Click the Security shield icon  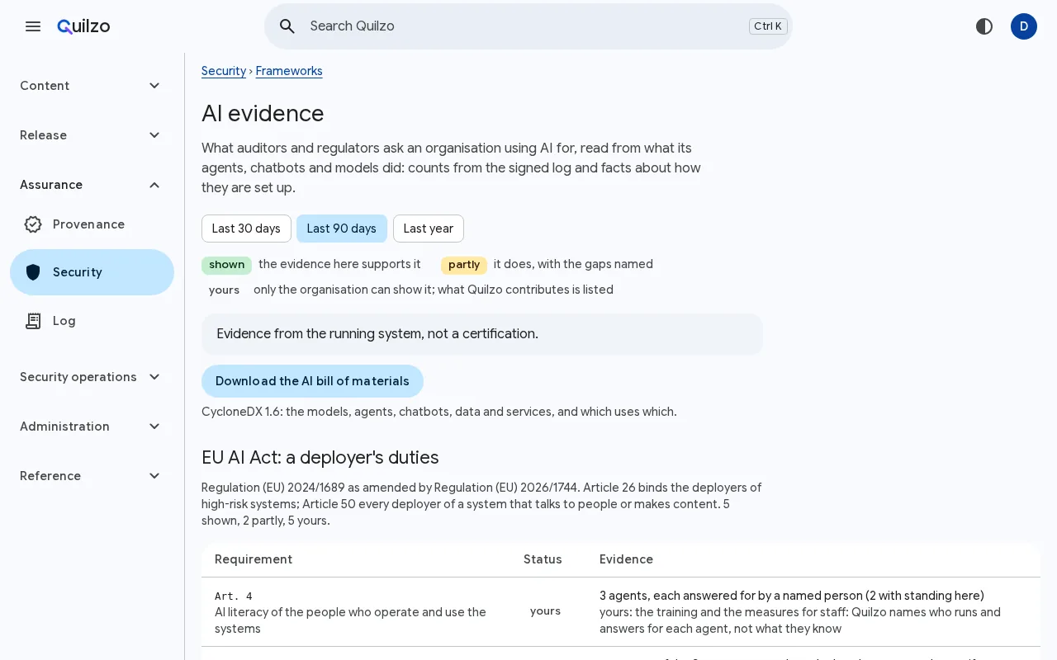click(x=33, y=272)
